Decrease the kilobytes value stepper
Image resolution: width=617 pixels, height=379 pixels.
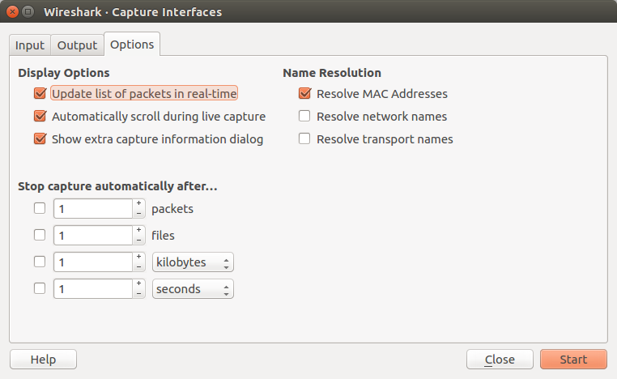point(139,266)
